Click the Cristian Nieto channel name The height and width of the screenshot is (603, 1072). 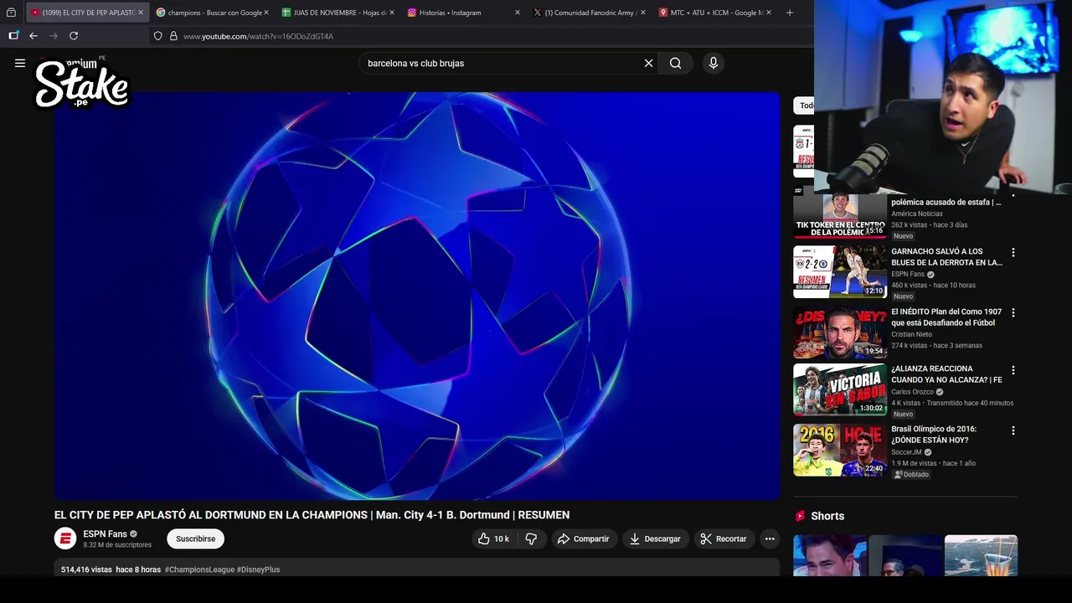(x=911, y=334)
